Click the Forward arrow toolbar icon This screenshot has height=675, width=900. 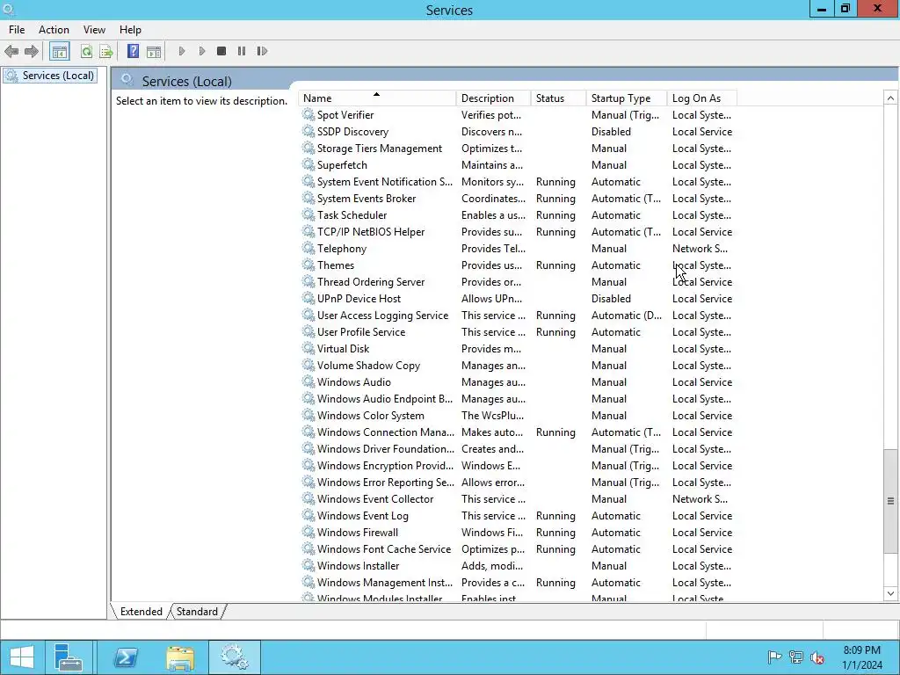32,52
